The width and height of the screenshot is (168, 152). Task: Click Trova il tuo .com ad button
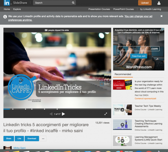139,56
